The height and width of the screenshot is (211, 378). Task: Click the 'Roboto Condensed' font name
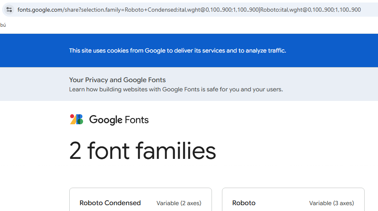110,203
